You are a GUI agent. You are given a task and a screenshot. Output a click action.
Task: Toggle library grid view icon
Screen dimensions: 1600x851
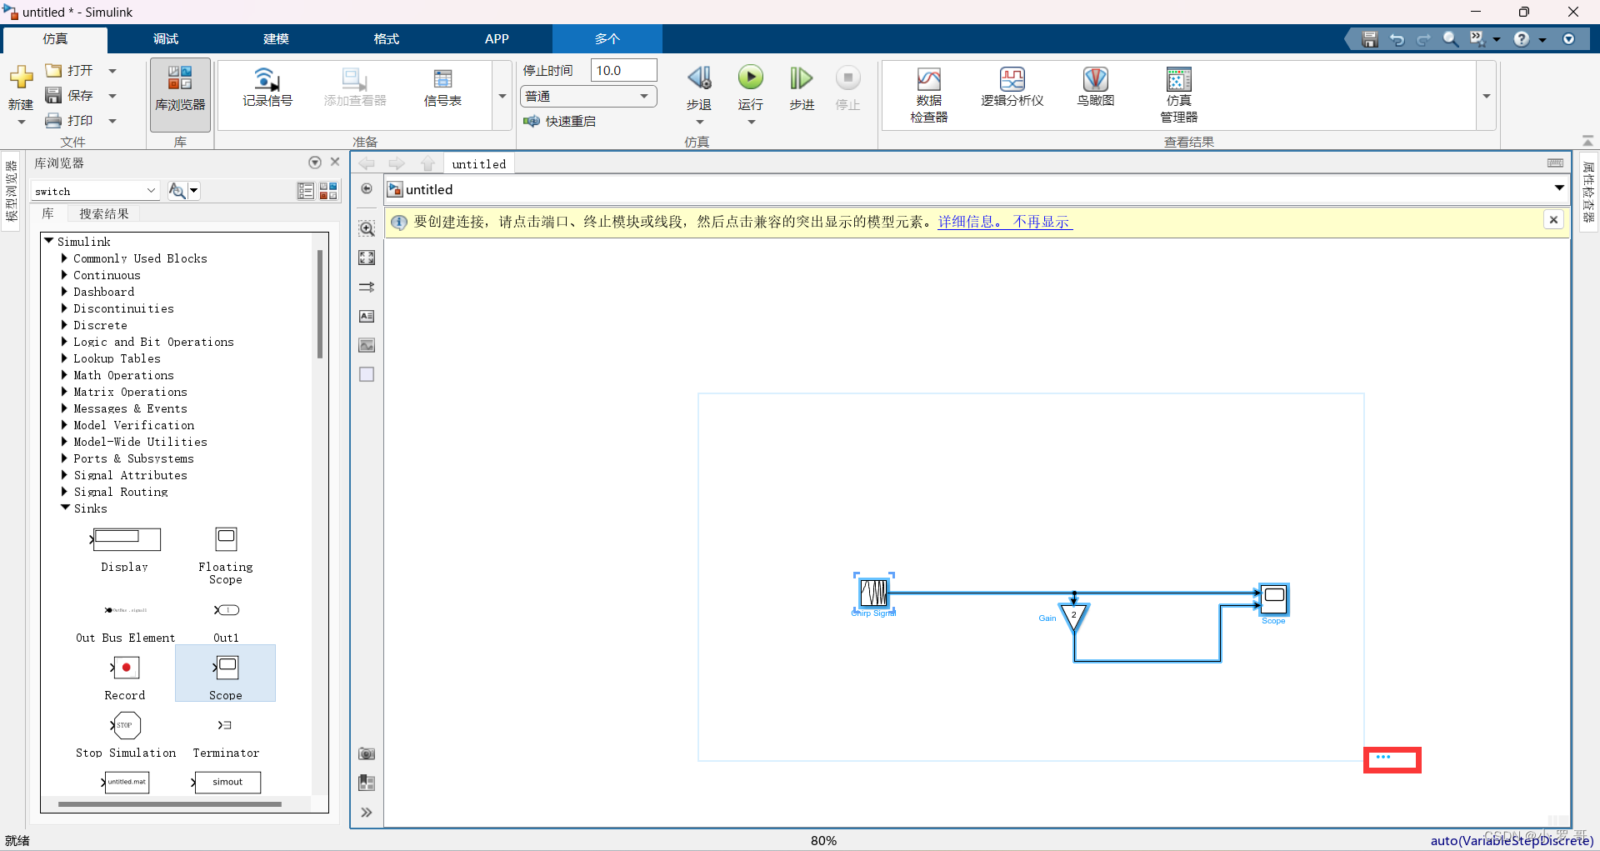pos(328,191)
